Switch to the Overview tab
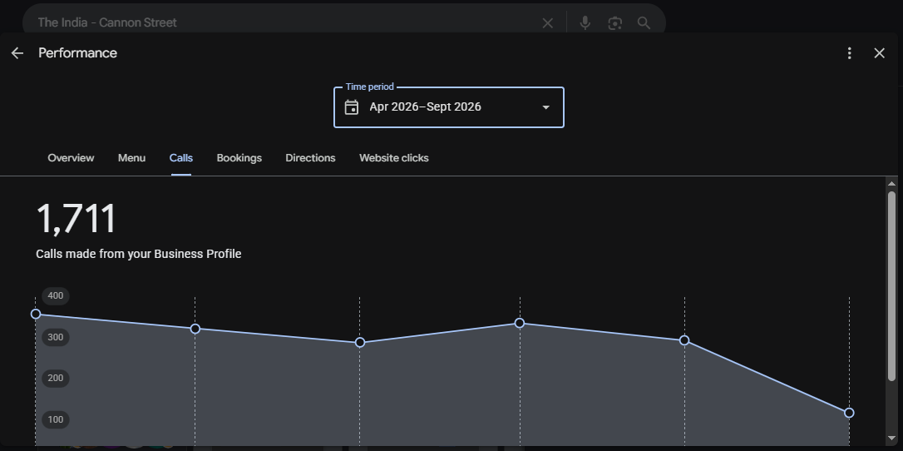The image size is (903, 451). tap(71, 158)
